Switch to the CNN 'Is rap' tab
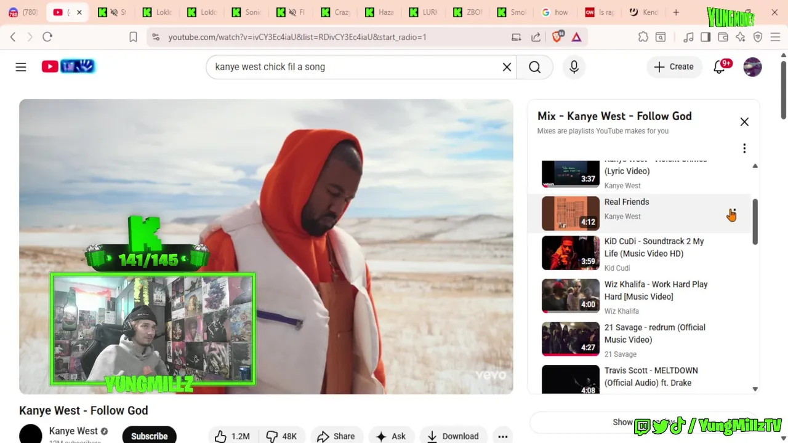 [x=600, y=12]
